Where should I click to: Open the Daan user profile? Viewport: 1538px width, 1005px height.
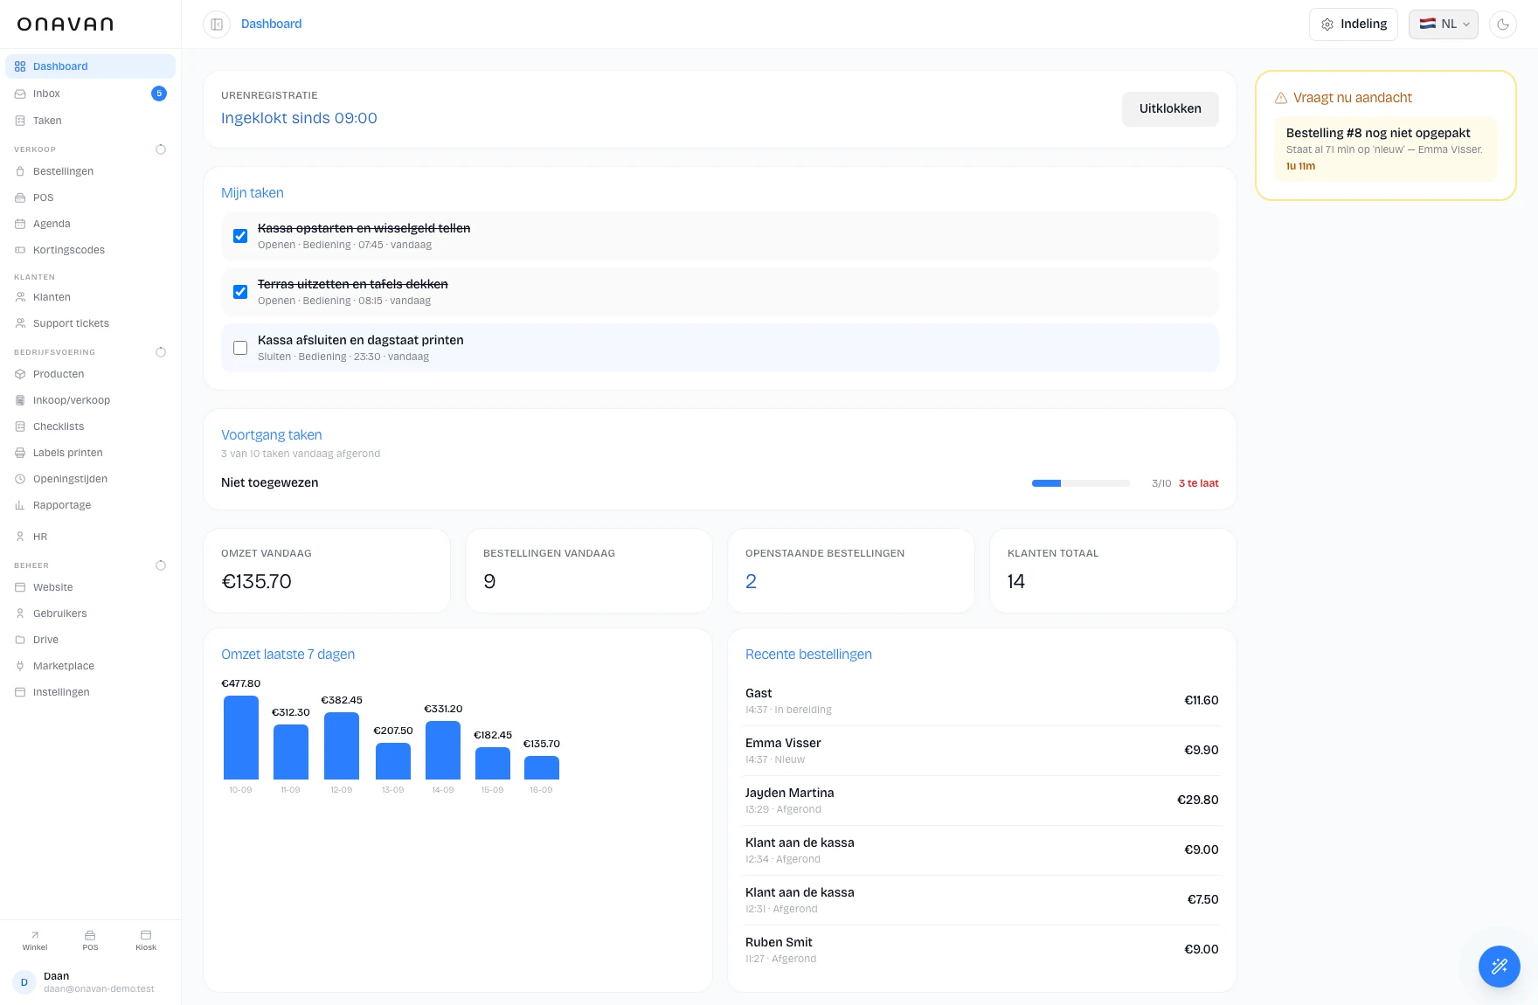(x=90, y=982)
